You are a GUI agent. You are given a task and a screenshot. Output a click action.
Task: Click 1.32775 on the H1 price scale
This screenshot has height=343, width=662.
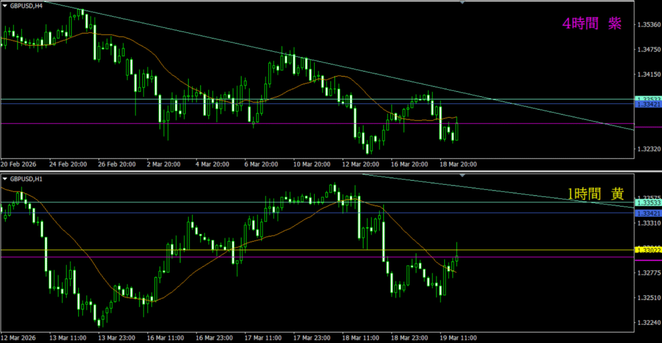click(648, 273)
